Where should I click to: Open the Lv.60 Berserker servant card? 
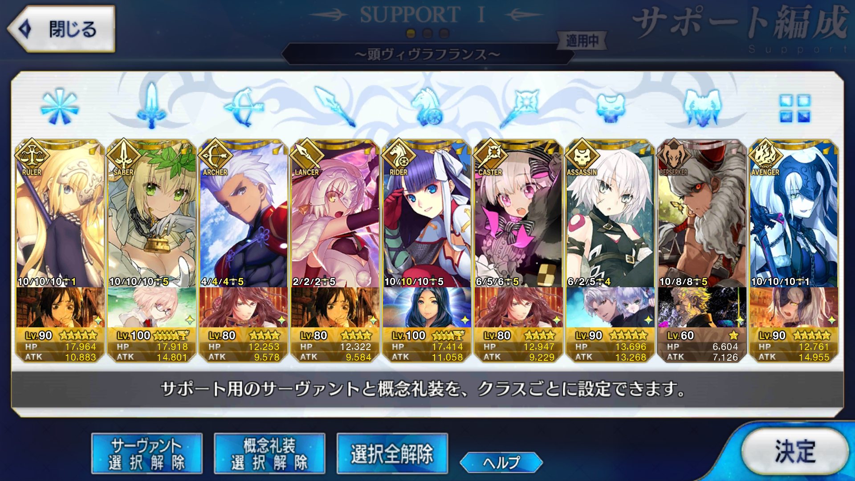tap(702, 214)
